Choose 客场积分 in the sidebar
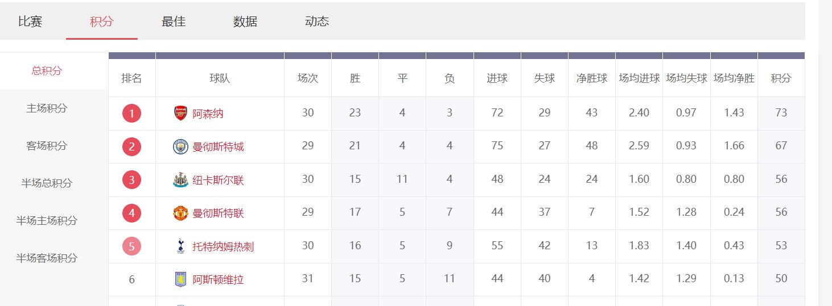The width and height of the screenshot is (832, 306). pos(47,145)
